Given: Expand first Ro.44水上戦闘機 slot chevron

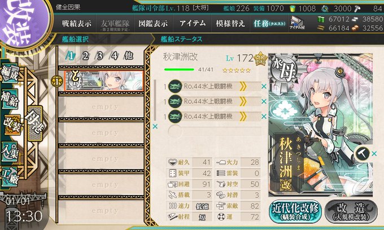Looking at the screenshot, I should (243, 86).
